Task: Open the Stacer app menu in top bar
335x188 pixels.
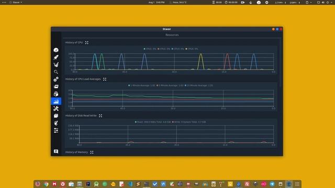Action: point(16,2)
